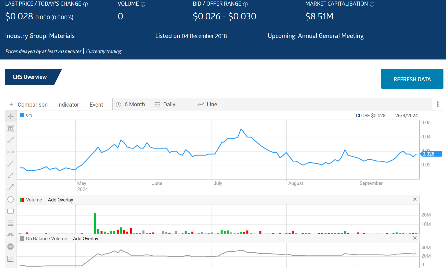The image size is (446, 268).
Task: Select the crosshair cursor tool
Action: point(10,117)
